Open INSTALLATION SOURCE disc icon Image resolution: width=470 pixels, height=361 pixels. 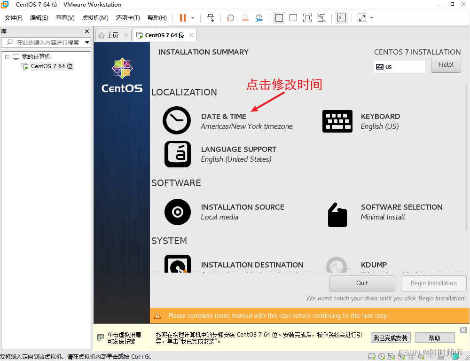(178, 212)
